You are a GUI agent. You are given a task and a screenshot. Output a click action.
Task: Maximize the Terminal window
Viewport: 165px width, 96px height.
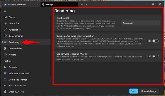[x=153, y=4]
